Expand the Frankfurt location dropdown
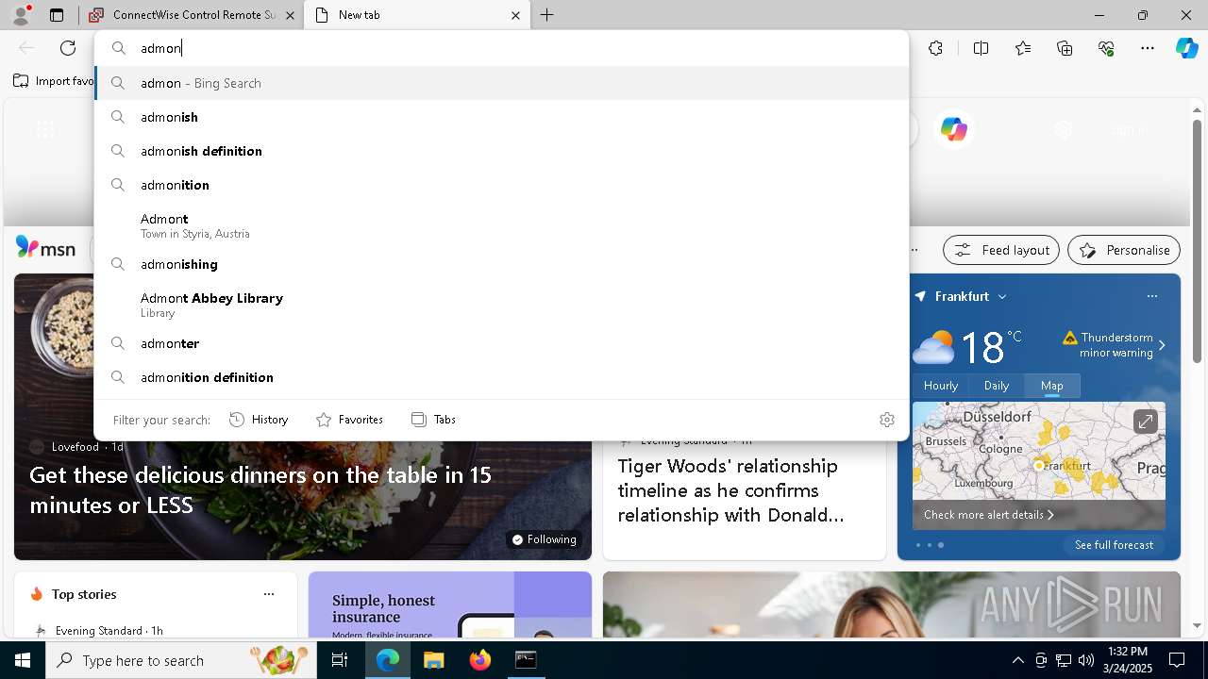1208x679 pixels. click(x=1002, y=296)
